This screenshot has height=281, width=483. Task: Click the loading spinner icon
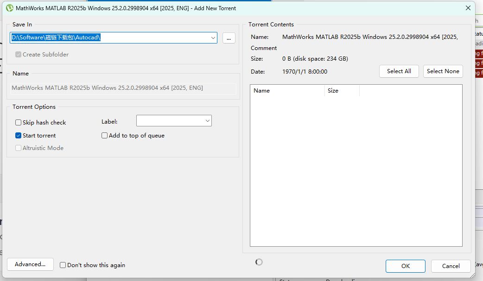pos(259,262)
